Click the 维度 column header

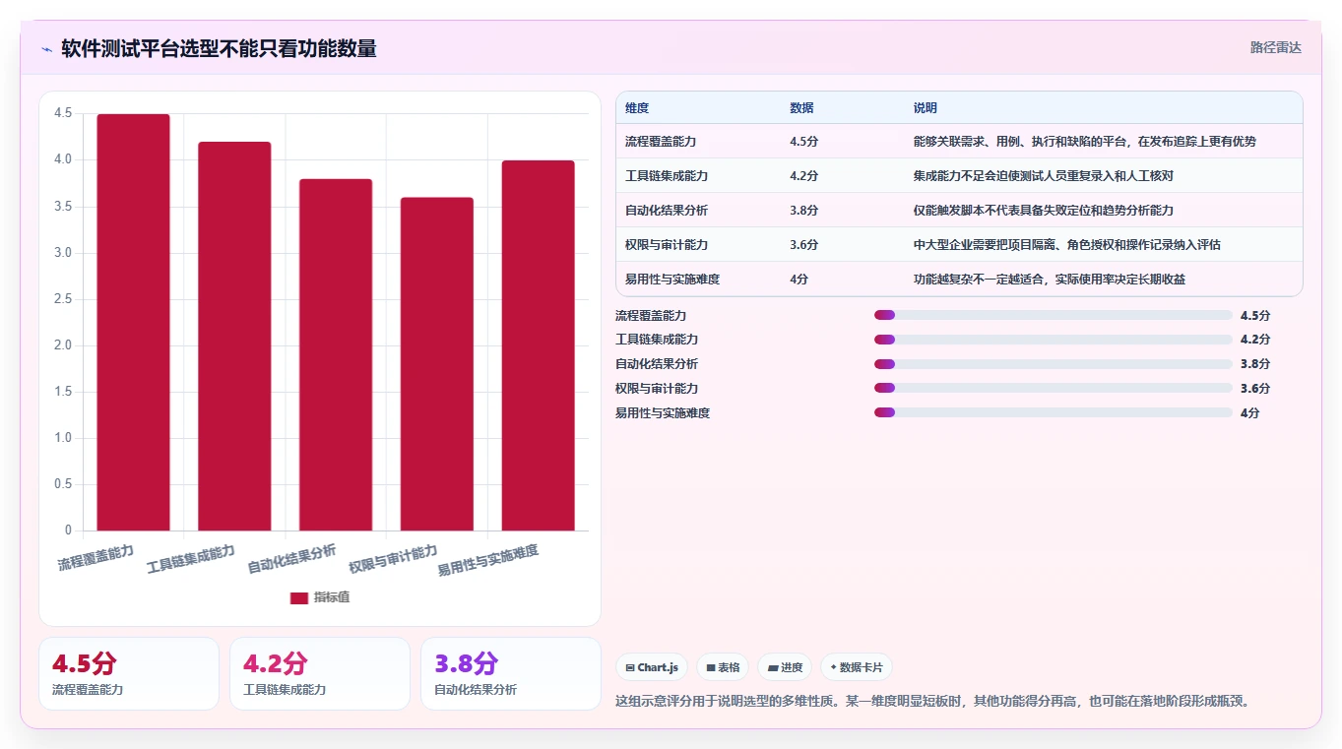[637, 108]
